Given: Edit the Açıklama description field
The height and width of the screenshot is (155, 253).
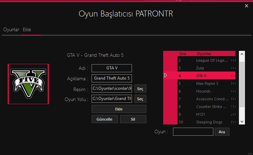Looking at the screenshot, I should (x=112, y=78).
